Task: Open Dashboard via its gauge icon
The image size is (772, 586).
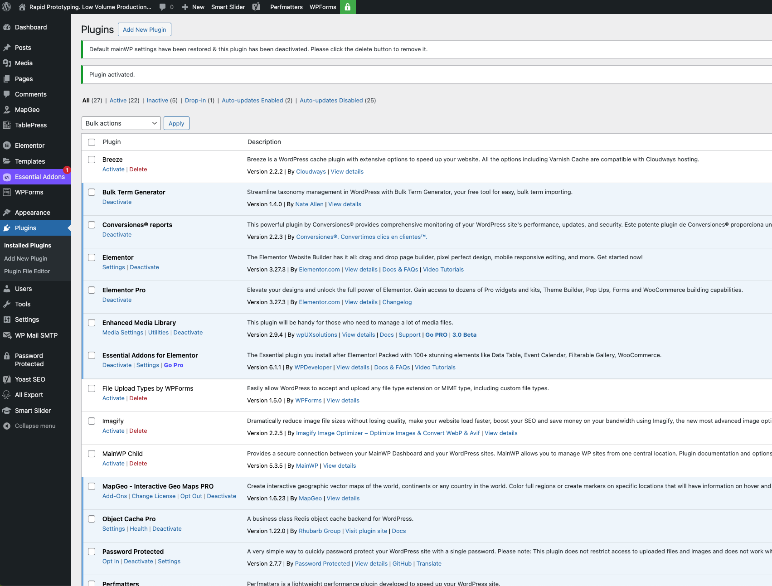Action: click(x=7, y=27)
